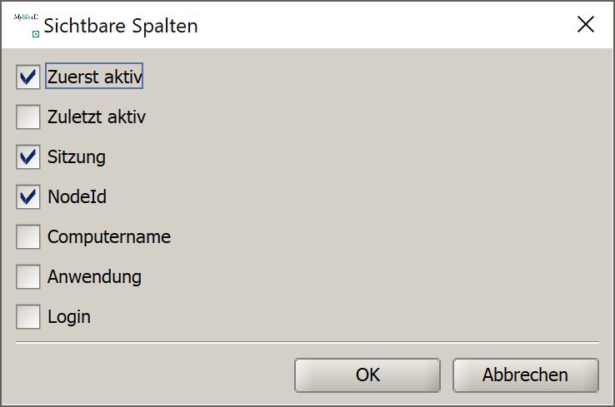Viewport: 615px width, 407px height.
Task: Click the 'NodeId' label text
Action: (x=77, y=196)
